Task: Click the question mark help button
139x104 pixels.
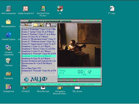Action: tap(84, 21)
